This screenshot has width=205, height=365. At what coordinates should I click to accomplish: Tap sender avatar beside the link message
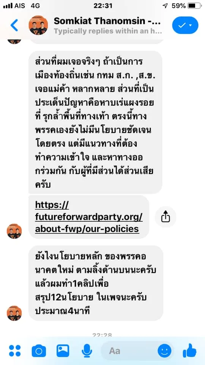[x=14, y=231]
